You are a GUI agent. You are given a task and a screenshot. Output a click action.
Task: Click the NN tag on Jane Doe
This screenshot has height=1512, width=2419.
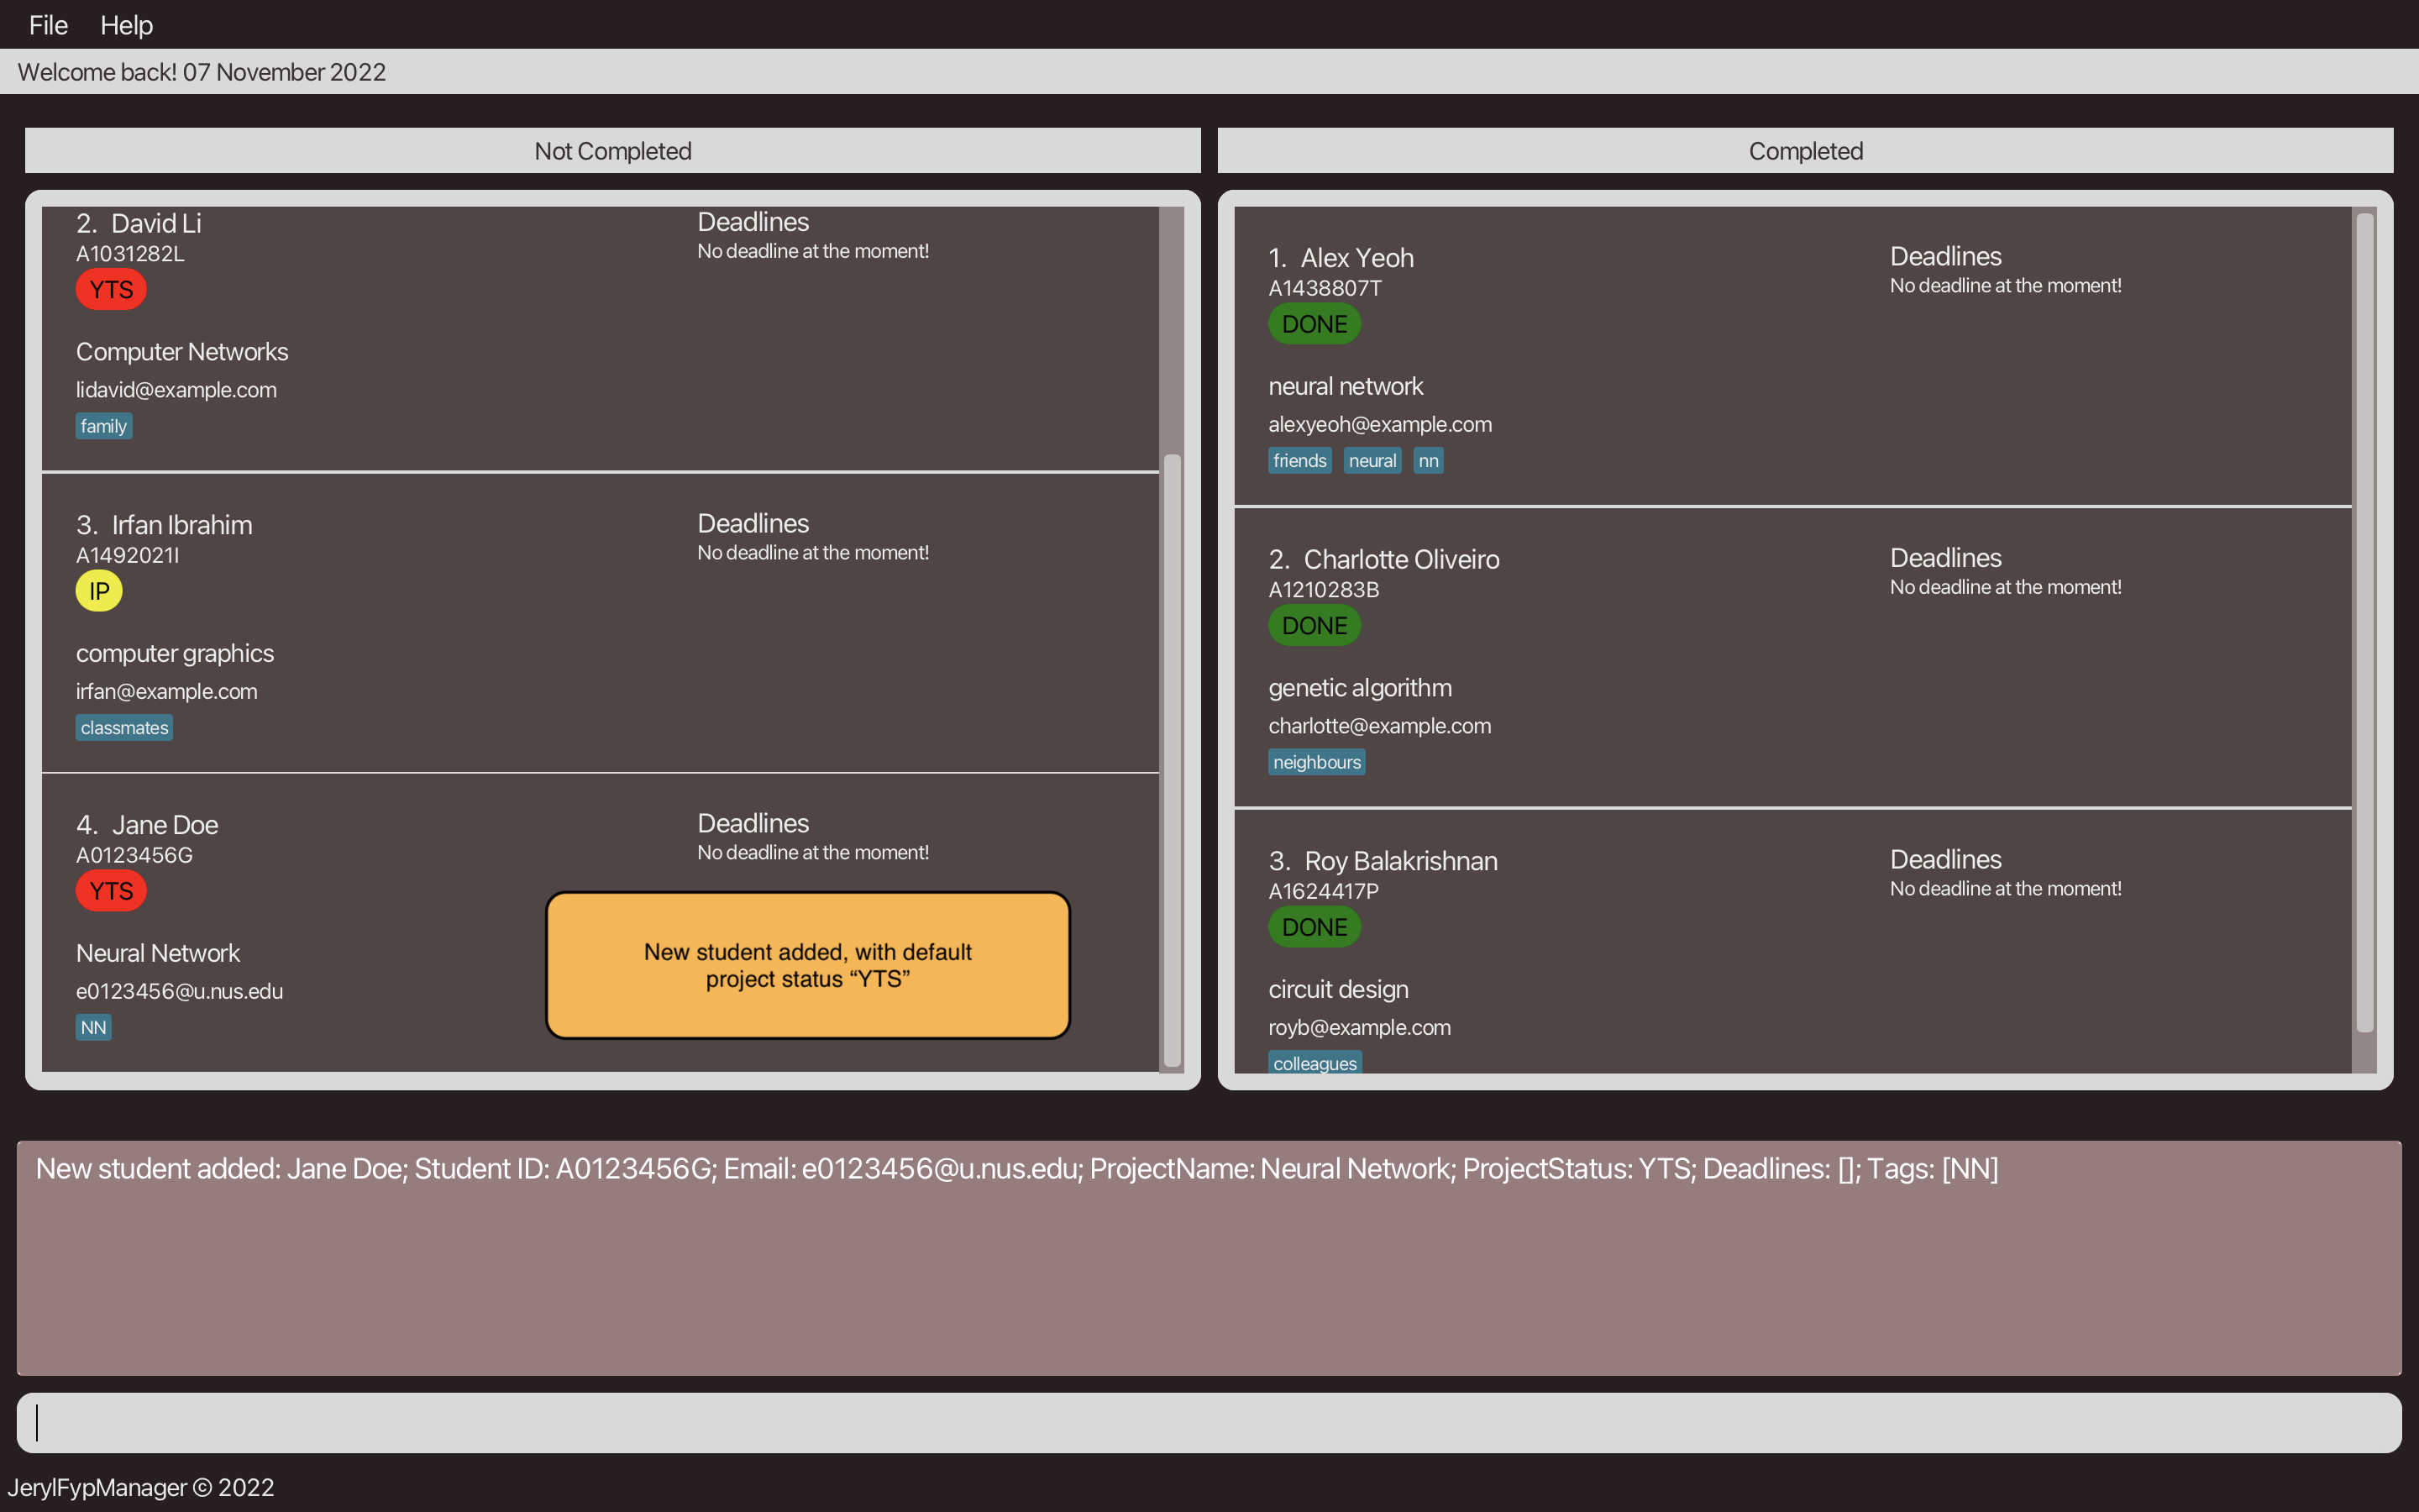[93, 1027]
